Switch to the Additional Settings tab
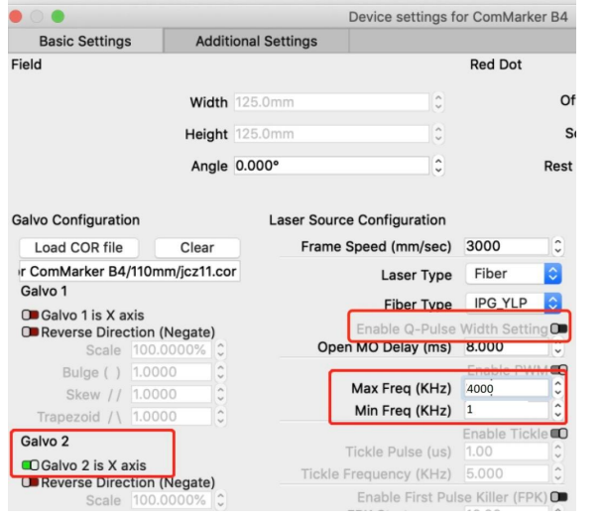Image resolution: width=604 pixels, height=520 pixels. click(257, 42)
